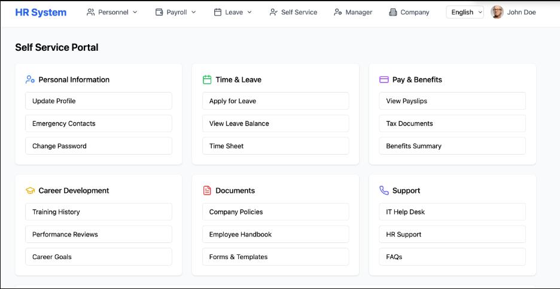Screen dimensions: 560x289
Task: Open Training History
Action: point(99,211)
